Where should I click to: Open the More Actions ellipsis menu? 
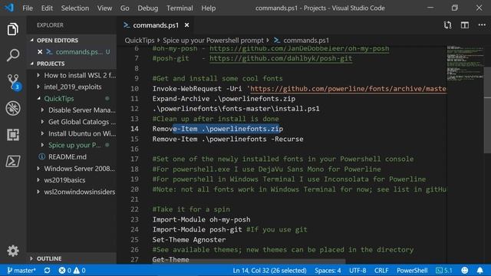482,25
